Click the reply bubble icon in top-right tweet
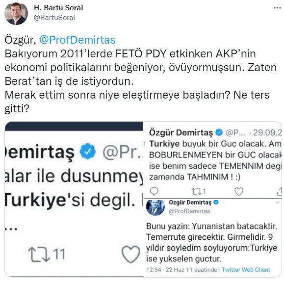This screenshot has width=284, height=282. click(x=154, y=191)
